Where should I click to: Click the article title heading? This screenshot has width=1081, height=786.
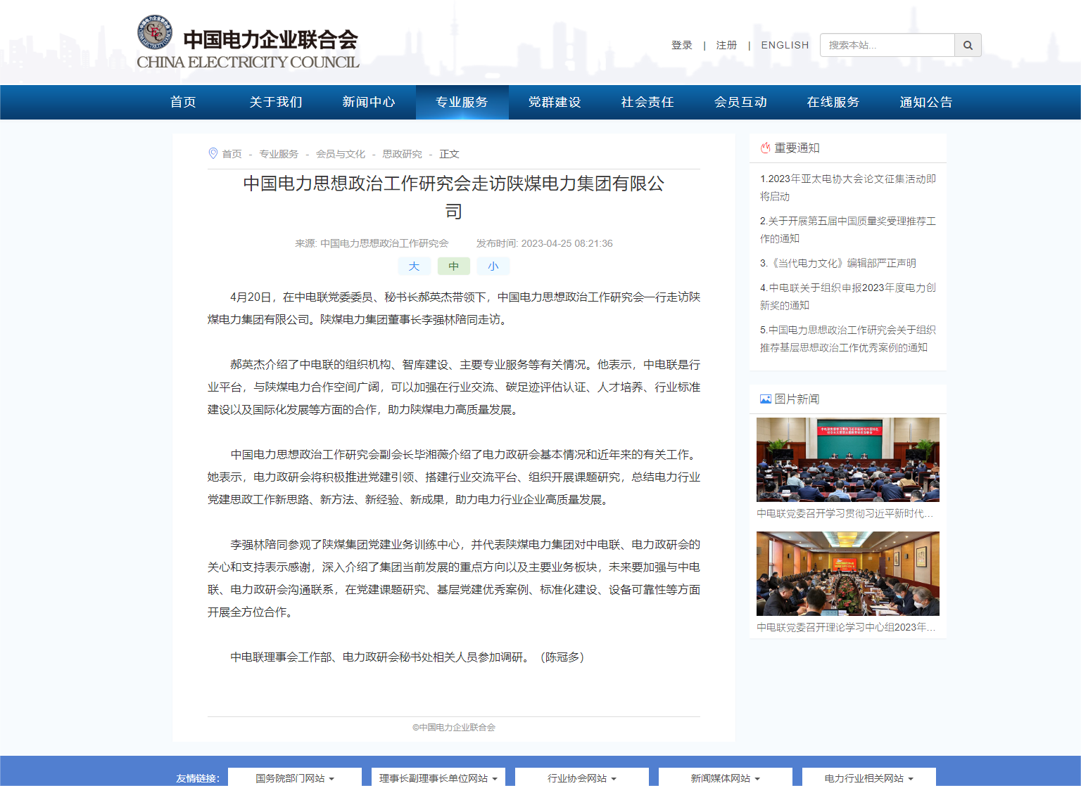[454, 198]
